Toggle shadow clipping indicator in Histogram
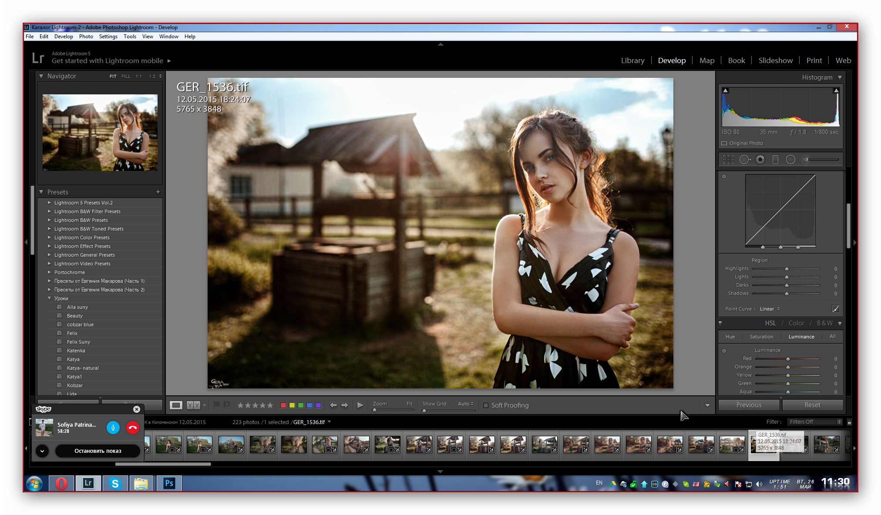 coord(725,90)
